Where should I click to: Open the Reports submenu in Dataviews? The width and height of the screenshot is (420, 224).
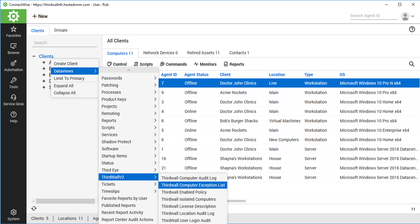(x=129, y=121)
